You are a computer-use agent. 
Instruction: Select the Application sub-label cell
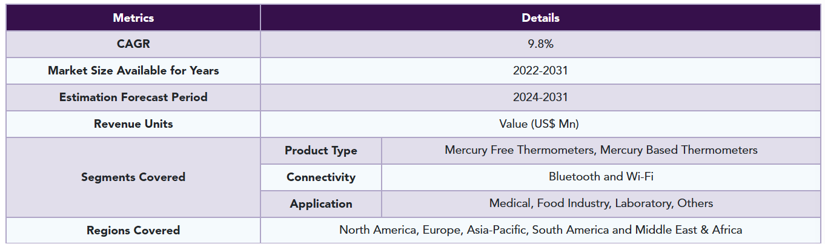point(321,204)
